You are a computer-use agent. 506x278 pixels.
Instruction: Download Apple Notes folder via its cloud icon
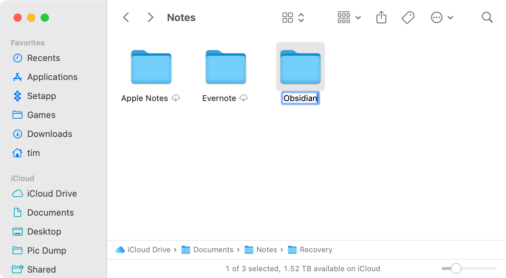(176, 98)
